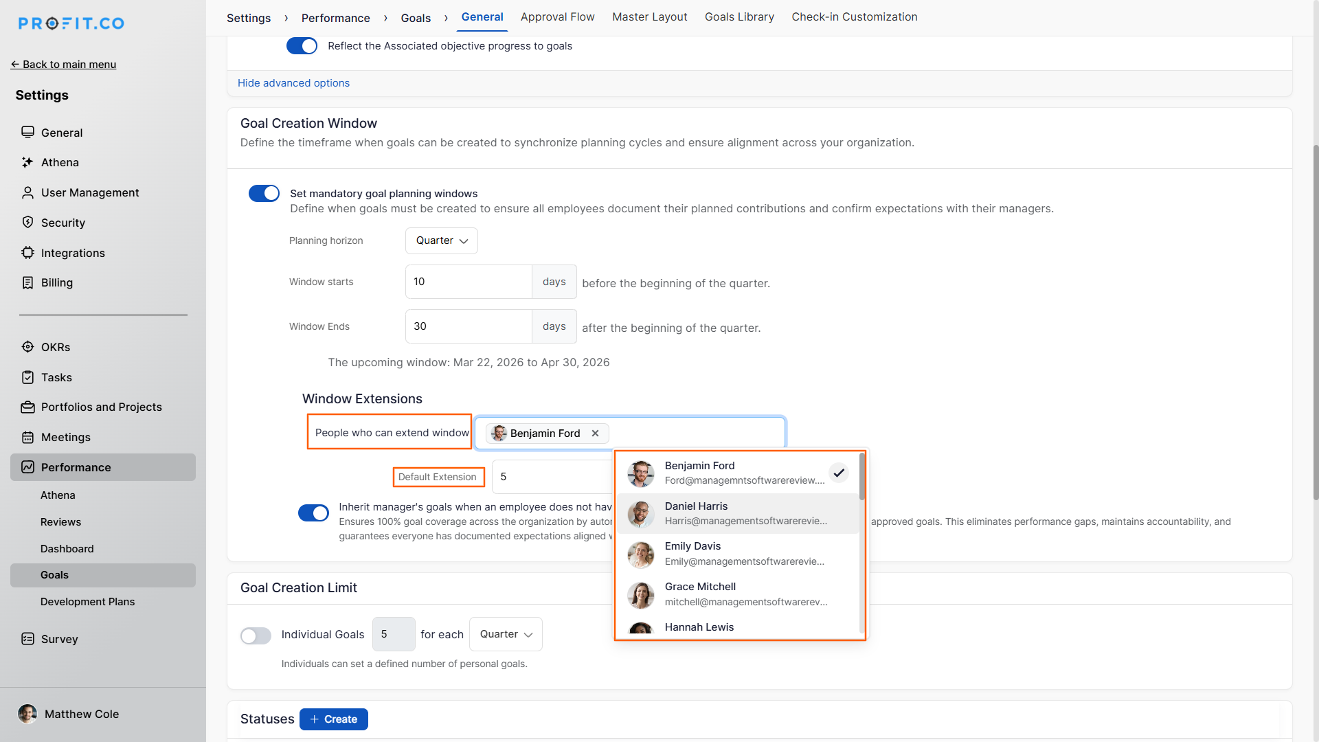Click Hide advanced options link
This screenshot has width=1319, height=742.
[293, 83]
